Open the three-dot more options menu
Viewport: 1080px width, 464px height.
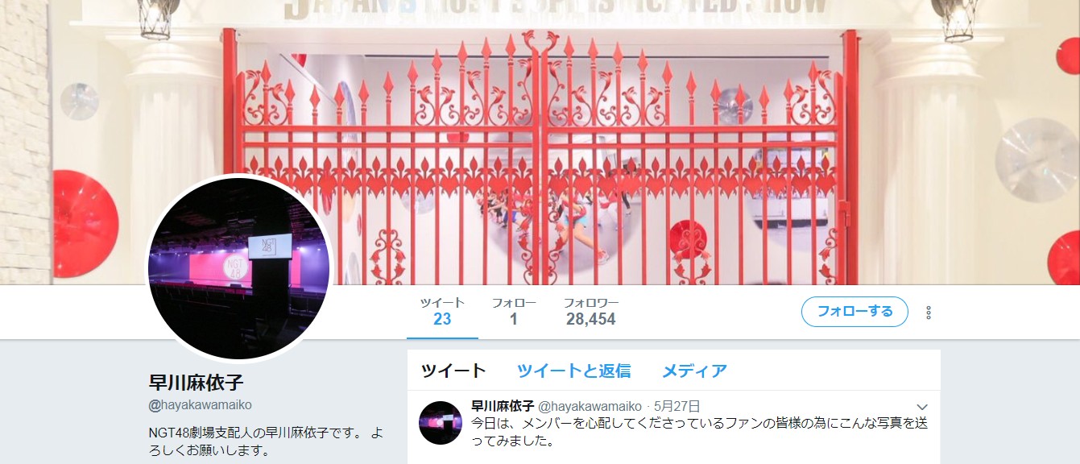point(929,313)
